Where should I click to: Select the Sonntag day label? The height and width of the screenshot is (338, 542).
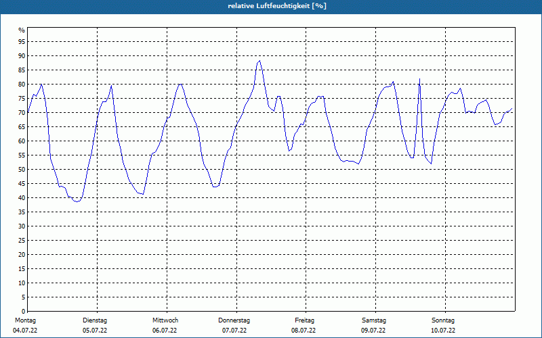(443, 320)
